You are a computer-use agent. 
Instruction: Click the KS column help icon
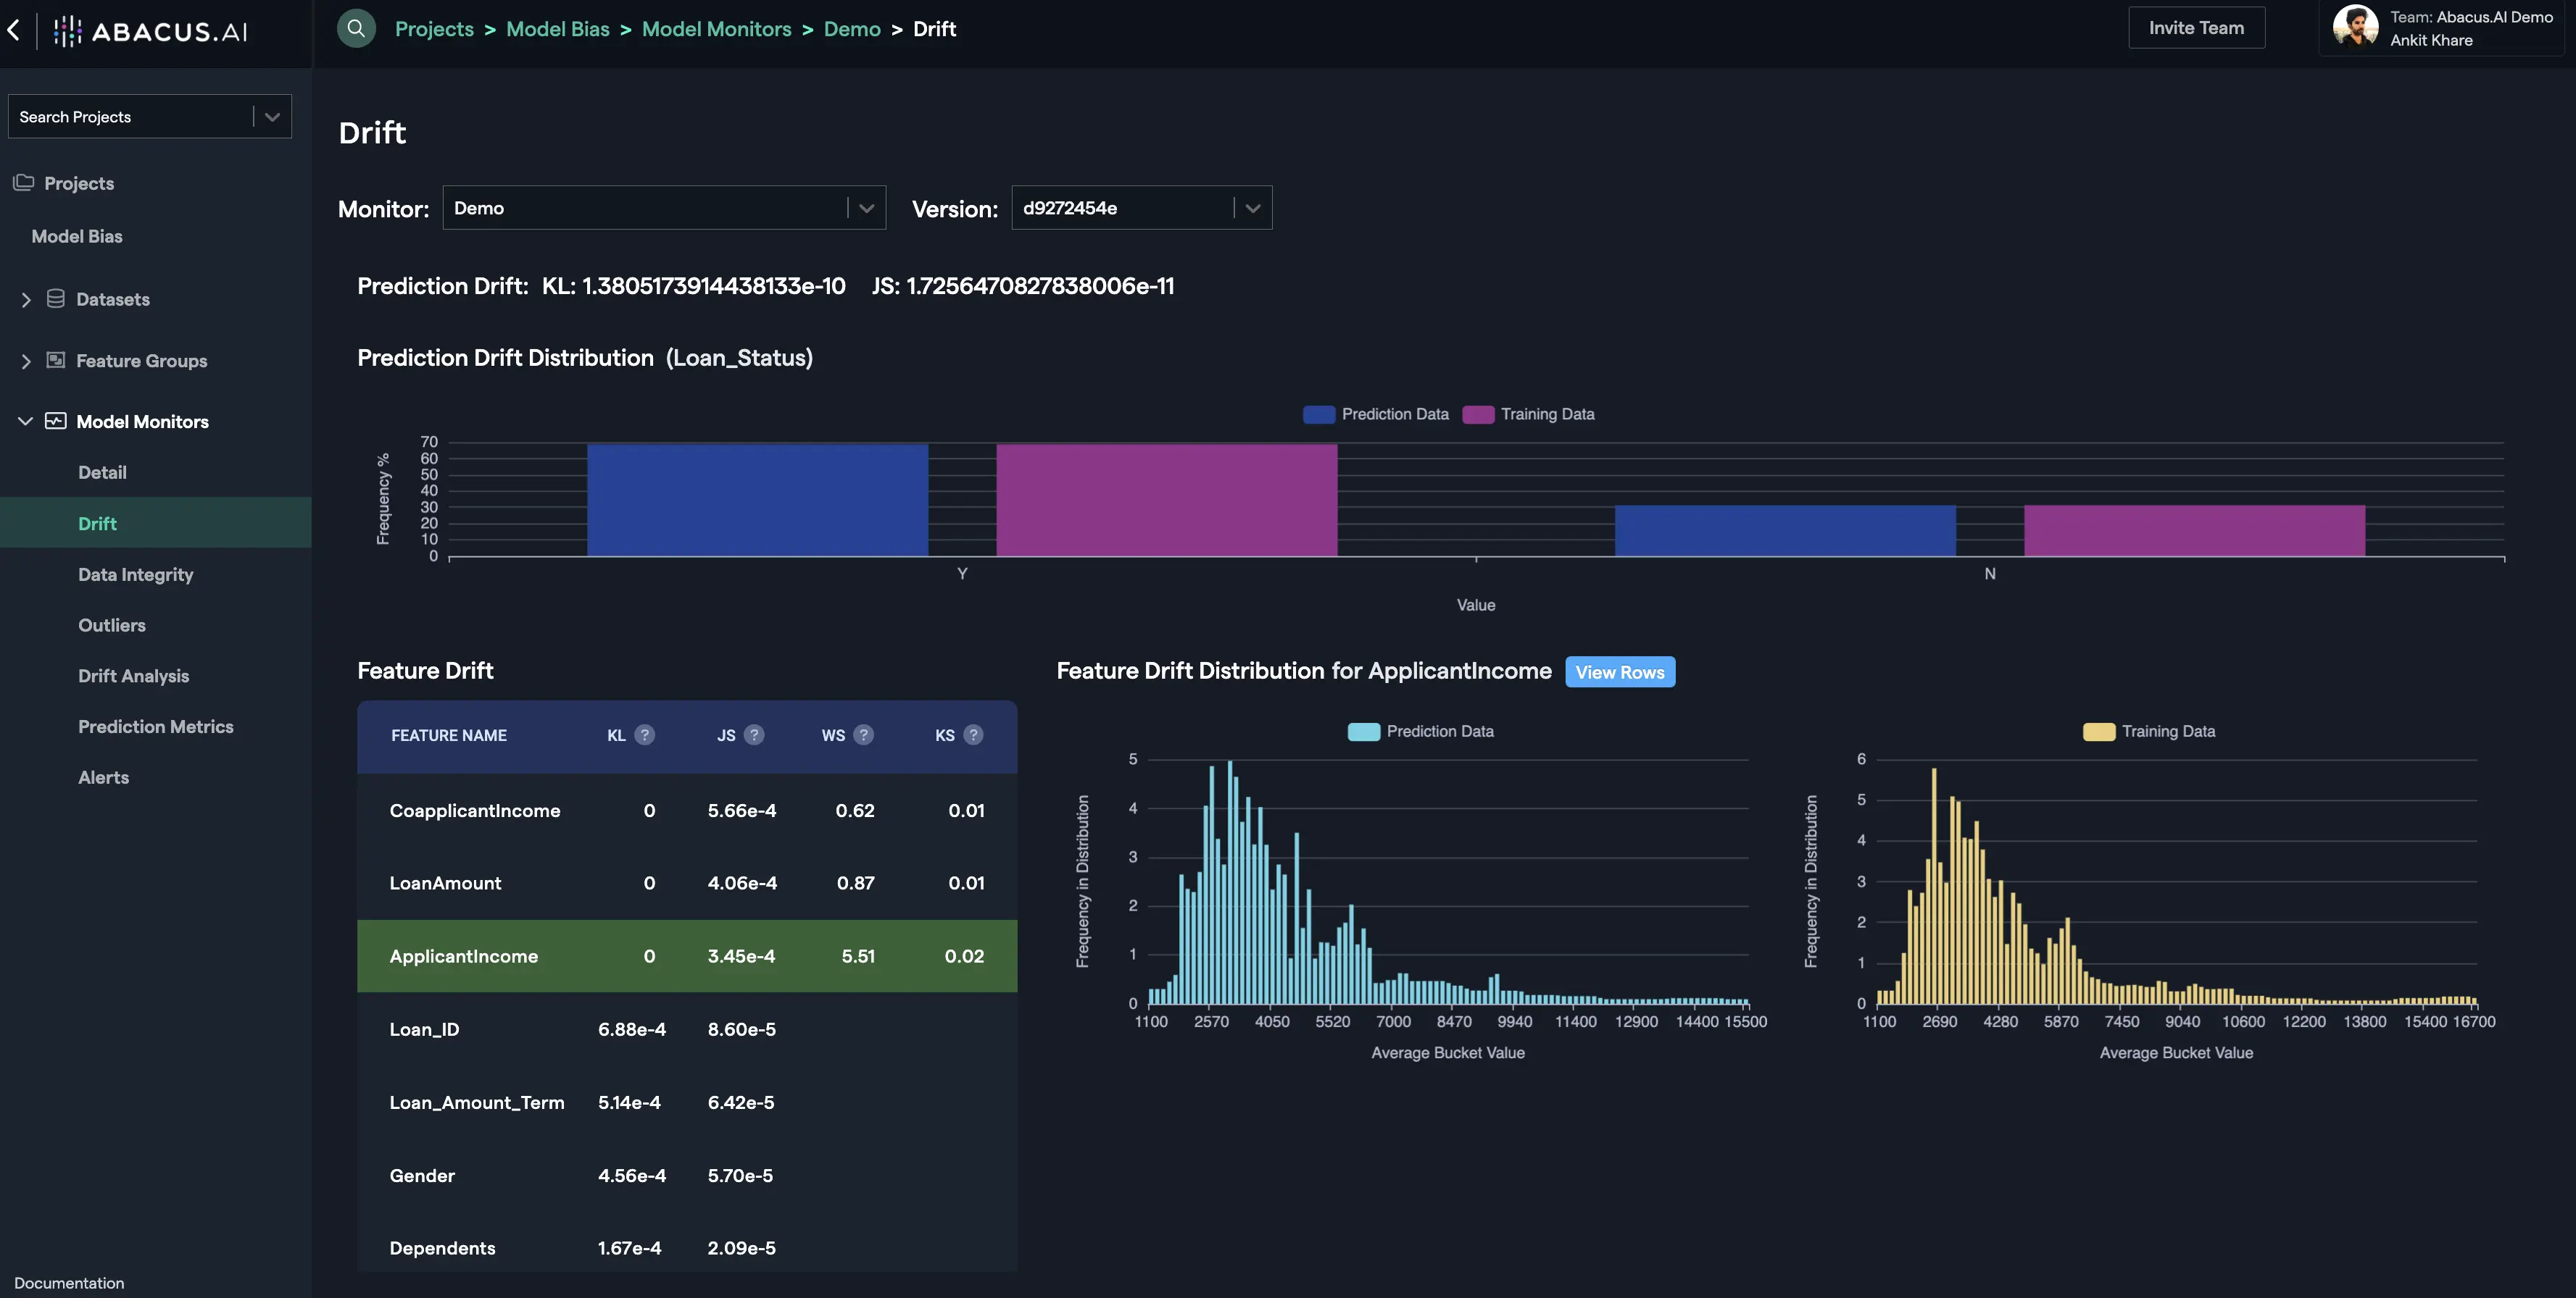[x=972, y=735]
